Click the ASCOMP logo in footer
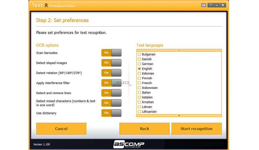259x150 pixels. pos(129,144)
